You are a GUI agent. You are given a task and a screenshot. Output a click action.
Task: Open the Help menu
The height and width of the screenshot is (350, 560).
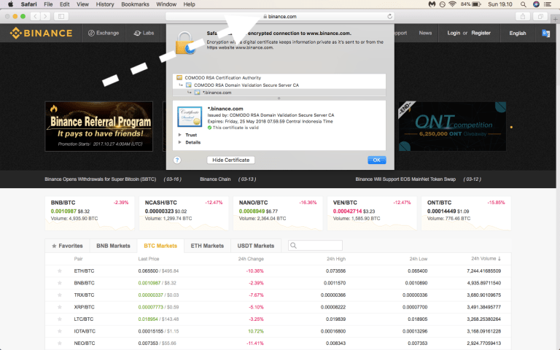(189, 4)
